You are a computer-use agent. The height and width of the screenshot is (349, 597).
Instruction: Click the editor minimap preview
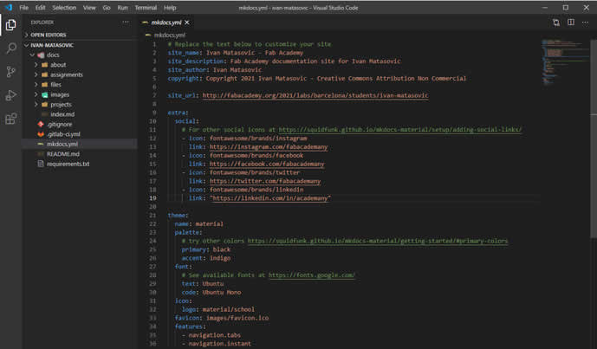coord(565,63)
